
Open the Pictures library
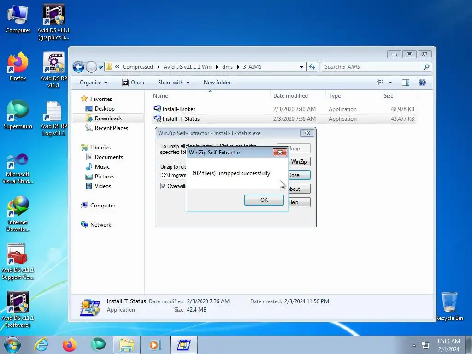click(x=105, y=177)
